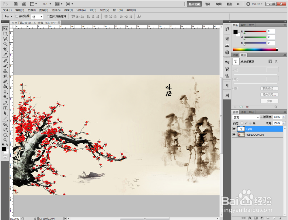
Task: Open the Layers panel options menu
Action: (285, 112)
